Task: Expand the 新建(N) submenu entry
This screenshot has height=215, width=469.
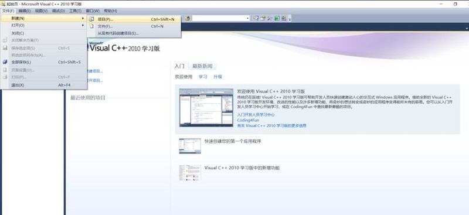Action: pyautogui.click(x=43, y=19)
